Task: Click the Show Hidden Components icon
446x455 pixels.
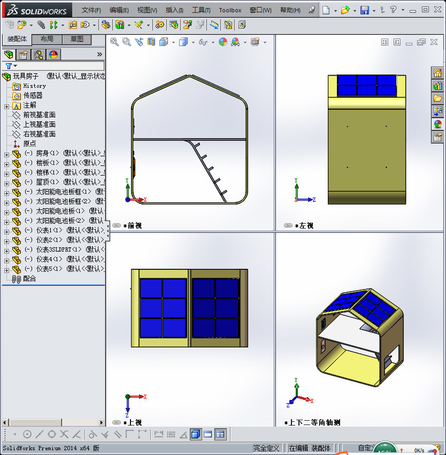Action: click(x=106, y=25)
